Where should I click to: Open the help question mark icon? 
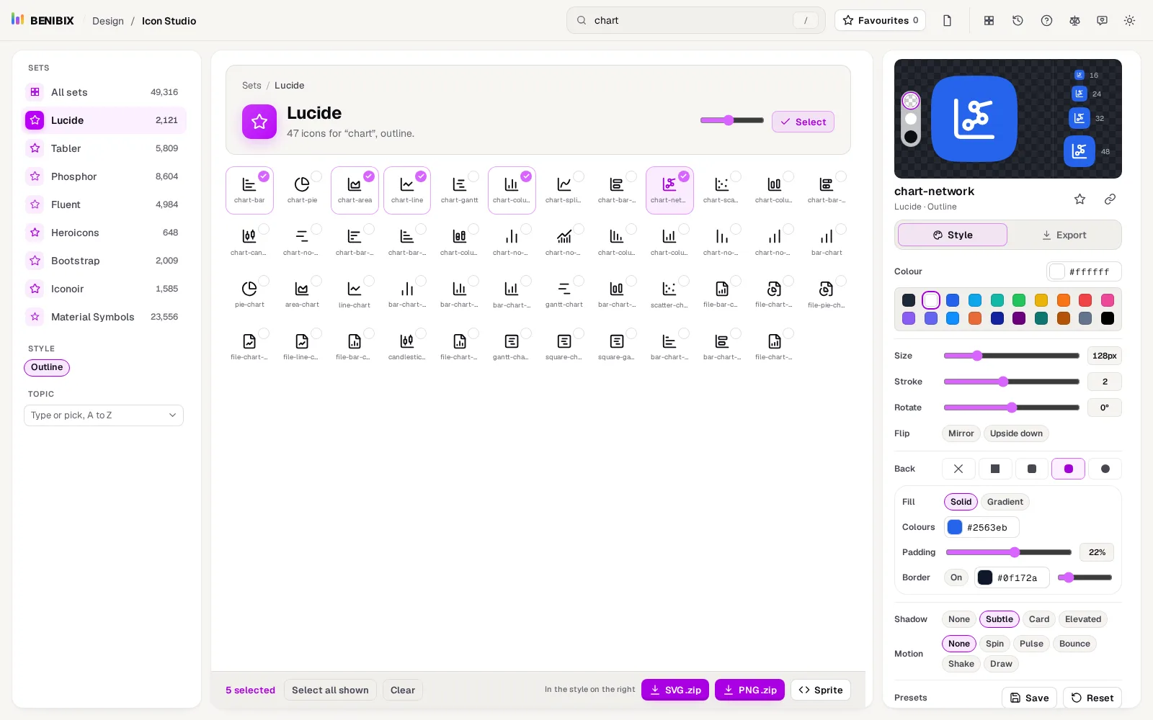tap(1046, 21)
